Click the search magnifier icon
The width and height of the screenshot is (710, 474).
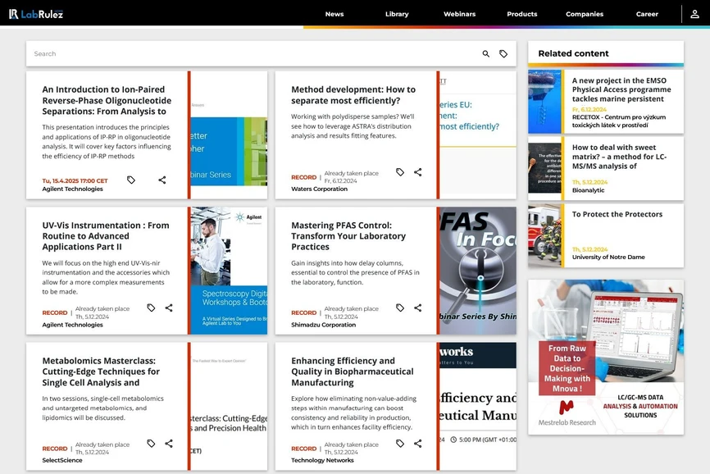485,54
